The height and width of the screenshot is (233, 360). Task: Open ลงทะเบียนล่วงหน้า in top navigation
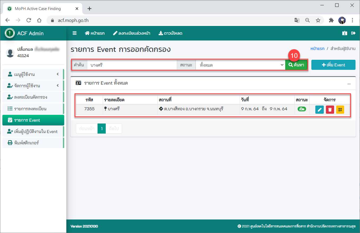pyautogui.click(x=132, y=33)
